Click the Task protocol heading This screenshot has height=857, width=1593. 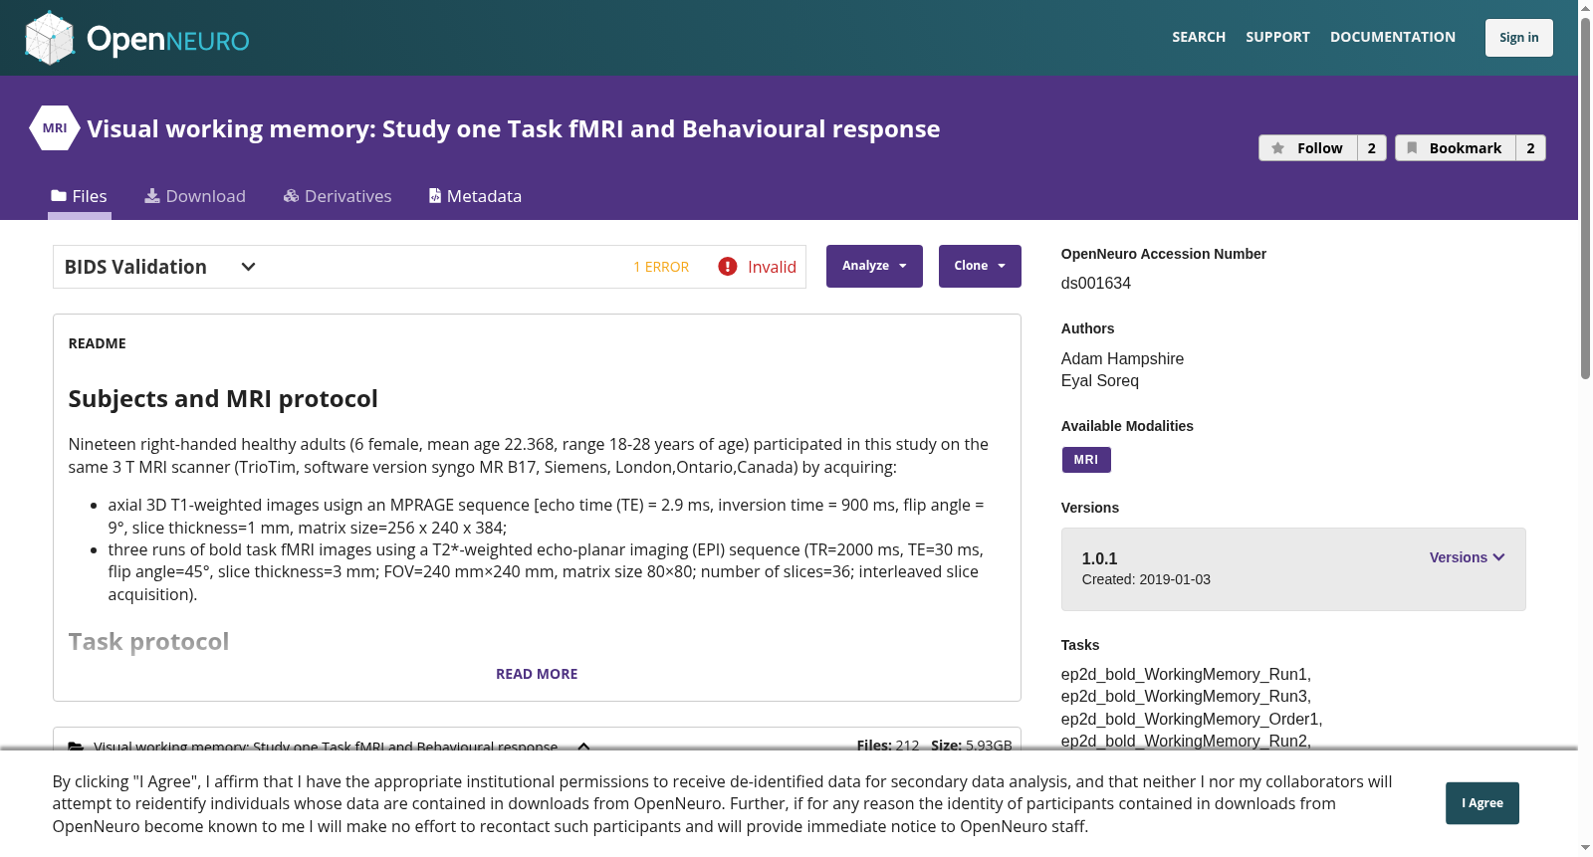[148, 641]
